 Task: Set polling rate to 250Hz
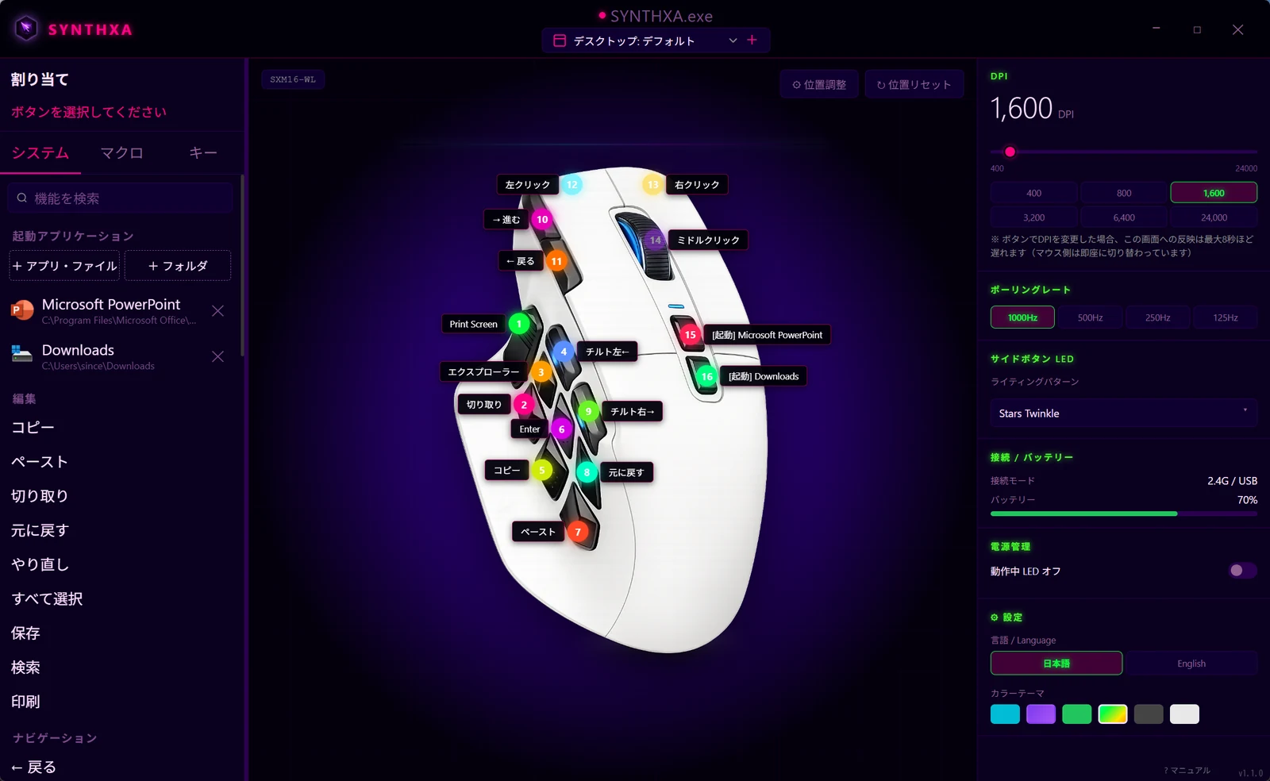[1157, 317]
